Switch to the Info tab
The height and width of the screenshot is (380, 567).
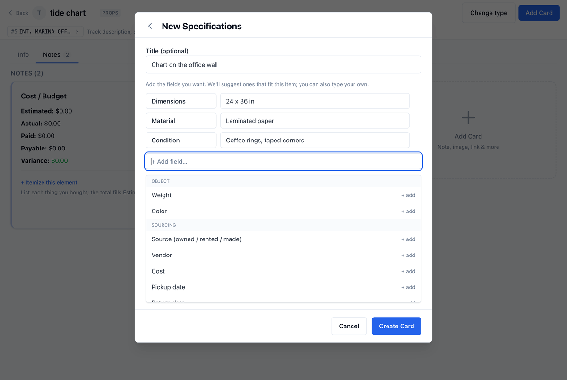(23, 55)
